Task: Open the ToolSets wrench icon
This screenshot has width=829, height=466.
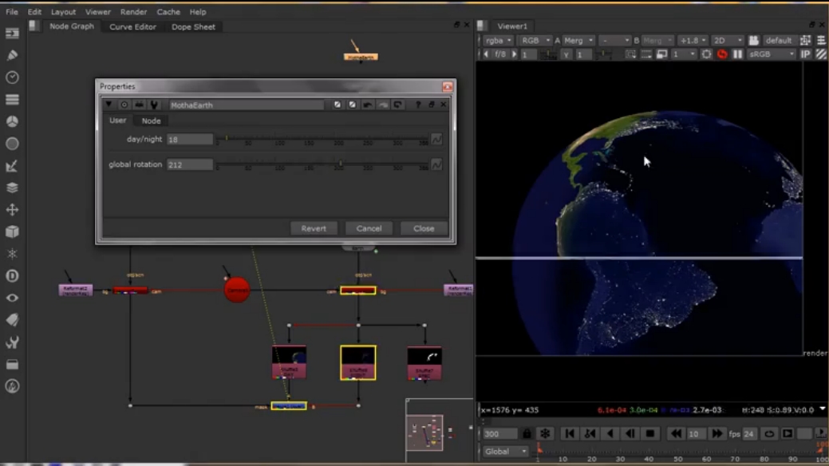Action: click(12, 342)
